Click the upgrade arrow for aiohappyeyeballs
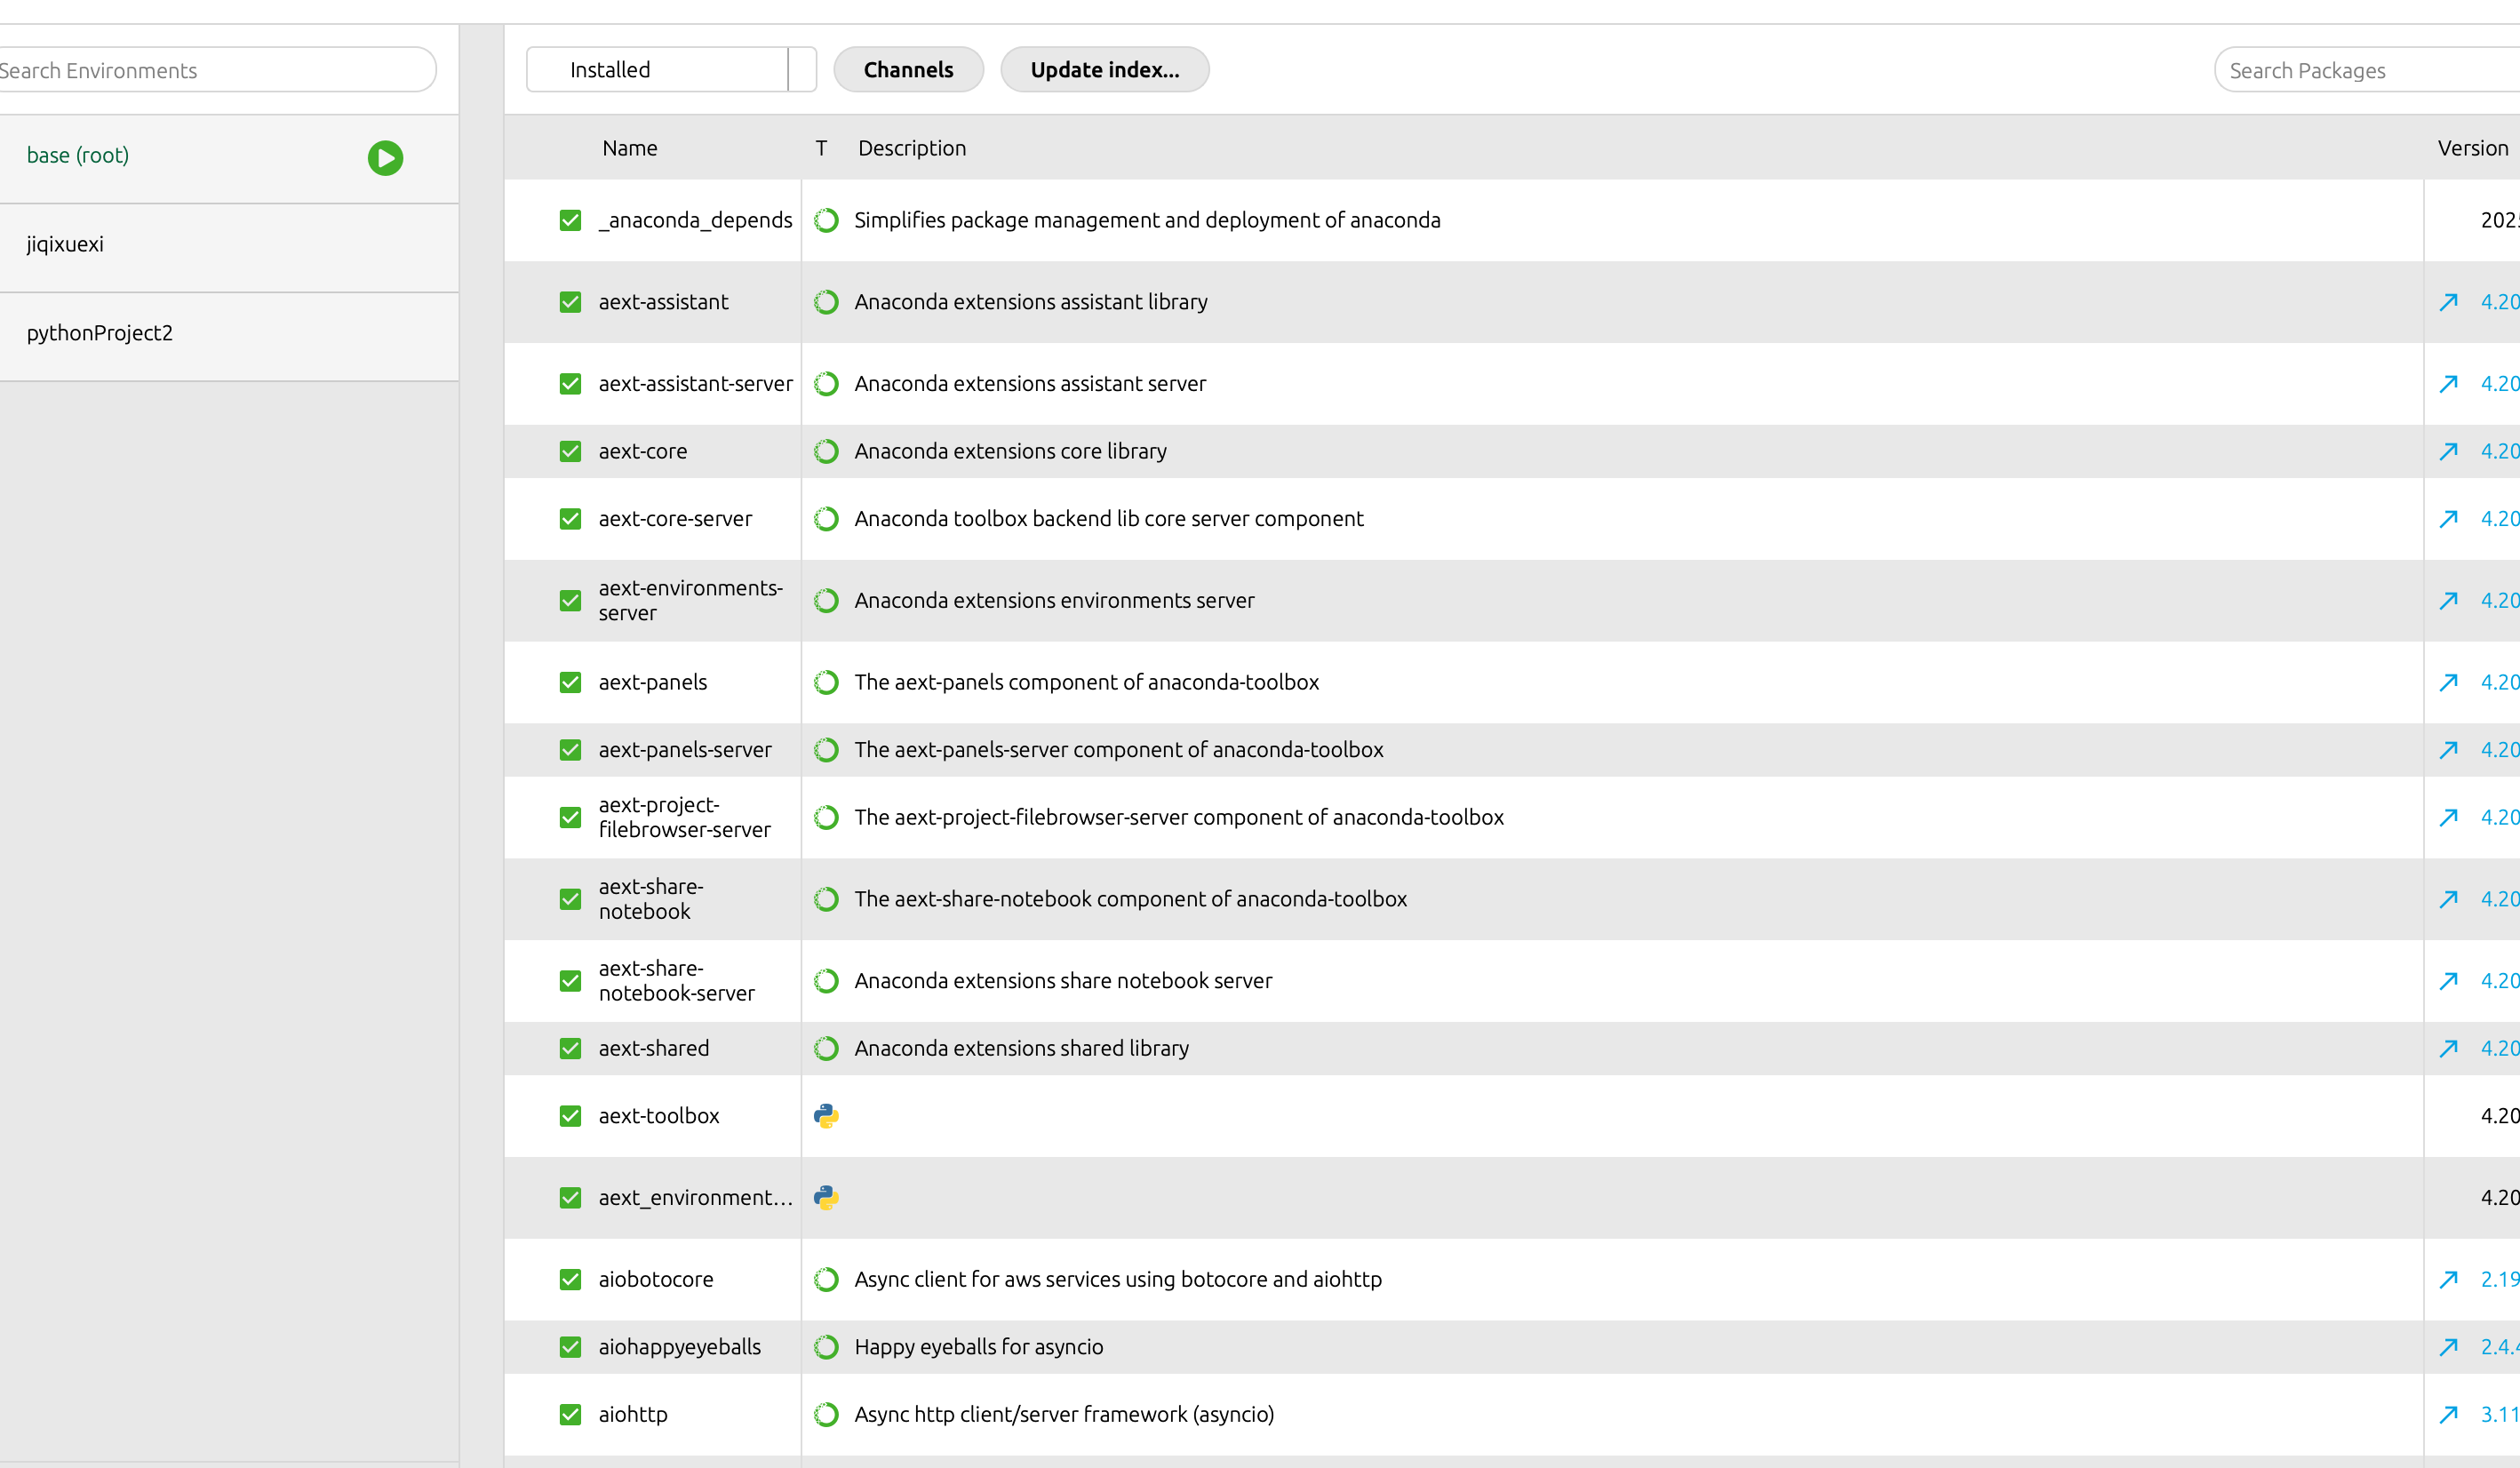 (x=2448, y=1347)
